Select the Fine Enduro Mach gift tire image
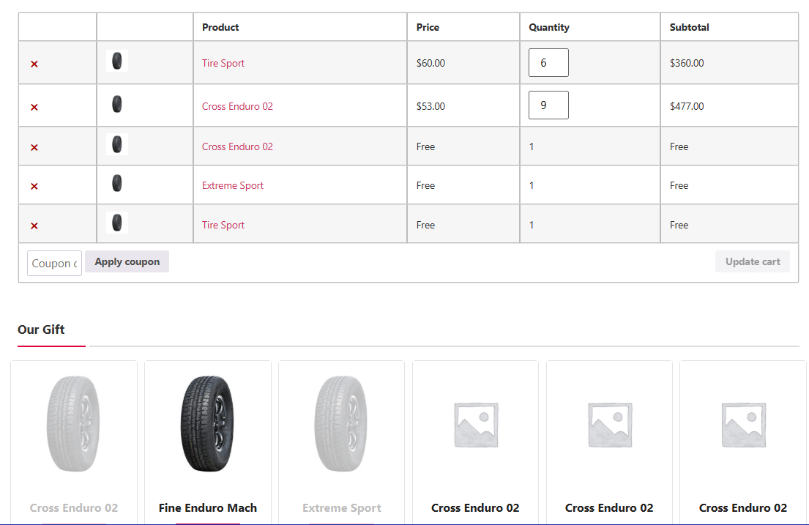The image size is (809, 525). click(208, 424)
